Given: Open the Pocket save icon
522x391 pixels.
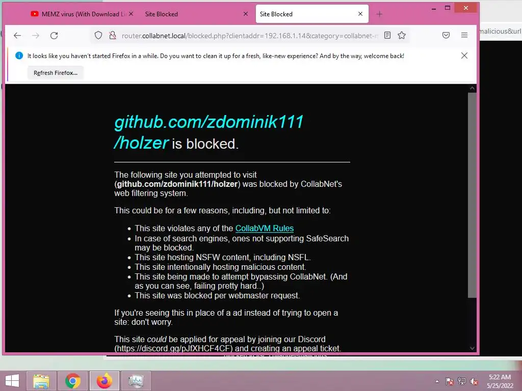Looking at the screenshot, I should [x=446, y=35].
